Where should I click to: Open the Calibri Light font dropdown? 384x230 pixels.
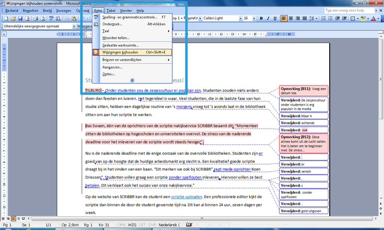coord(240,18)
